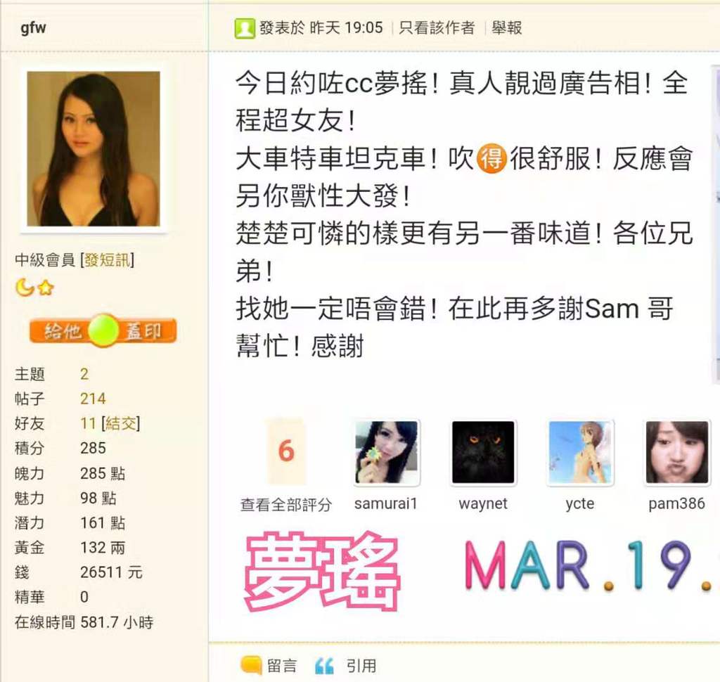Click the 214 posts count

tap(93, 398)
